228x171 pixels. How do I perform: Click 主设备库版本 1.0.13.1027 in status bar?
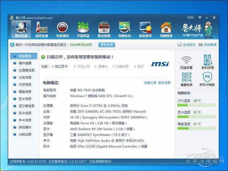67,161
